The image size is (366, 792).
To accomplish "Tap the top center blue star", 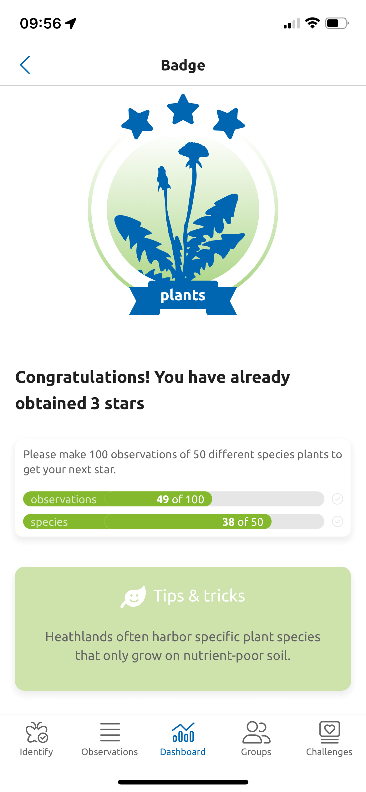I will [183, 109].
